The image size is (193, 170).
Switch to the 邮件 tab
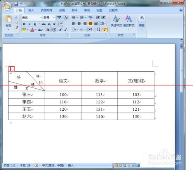(74, 10)
